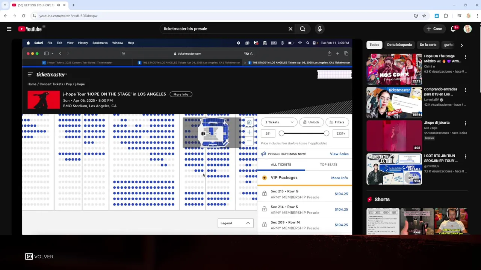The width and height of the screenshot is (481, 270).
Task: Open Safari Bookmarks menu in video
Action: (100, 43)
